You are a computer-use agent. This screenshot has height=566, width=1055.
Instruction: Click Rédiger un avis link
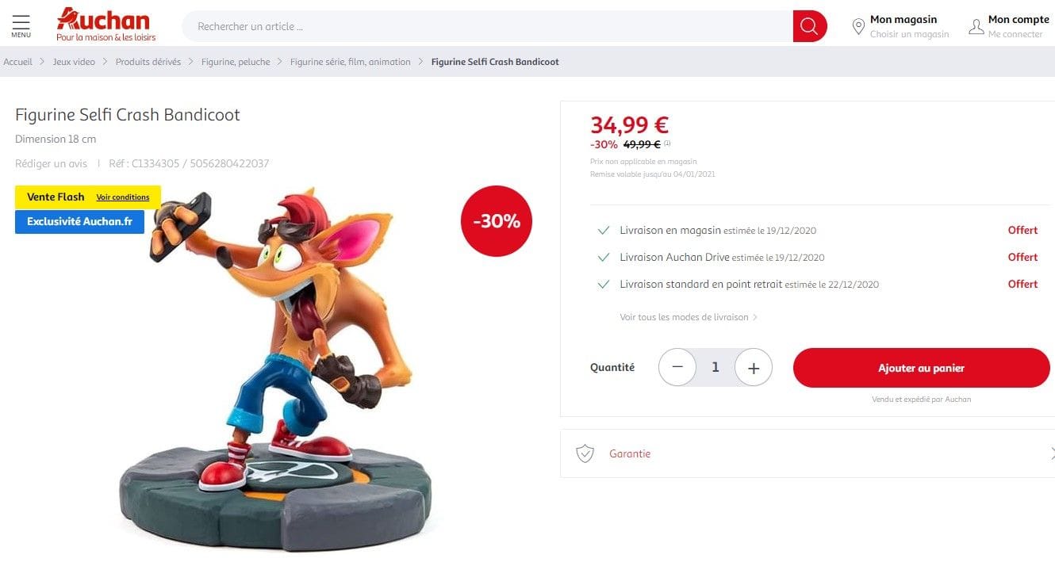pyautogui.click(x=51, y=163)
